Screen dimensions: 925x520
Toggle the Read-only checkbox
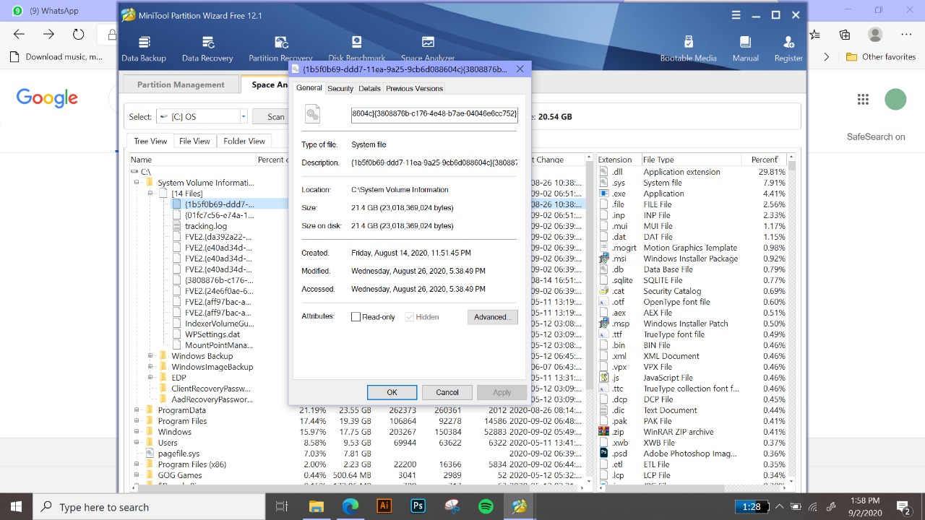(356, 317)
